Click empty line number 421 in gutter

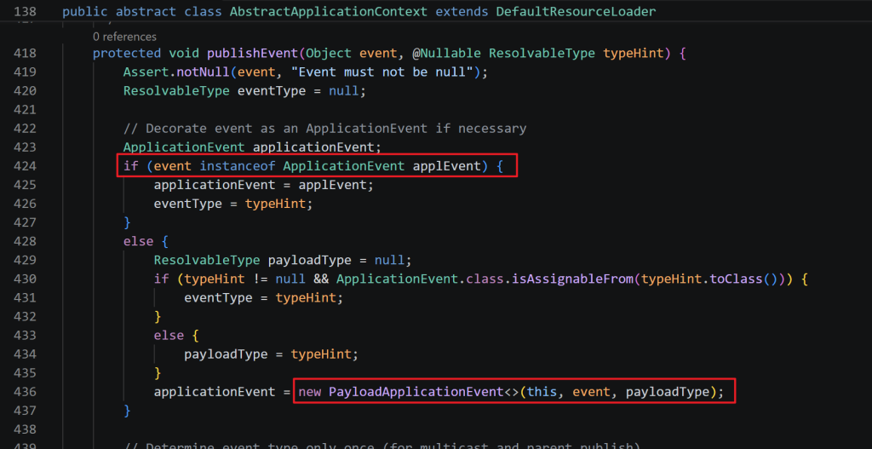coord(25,110)
